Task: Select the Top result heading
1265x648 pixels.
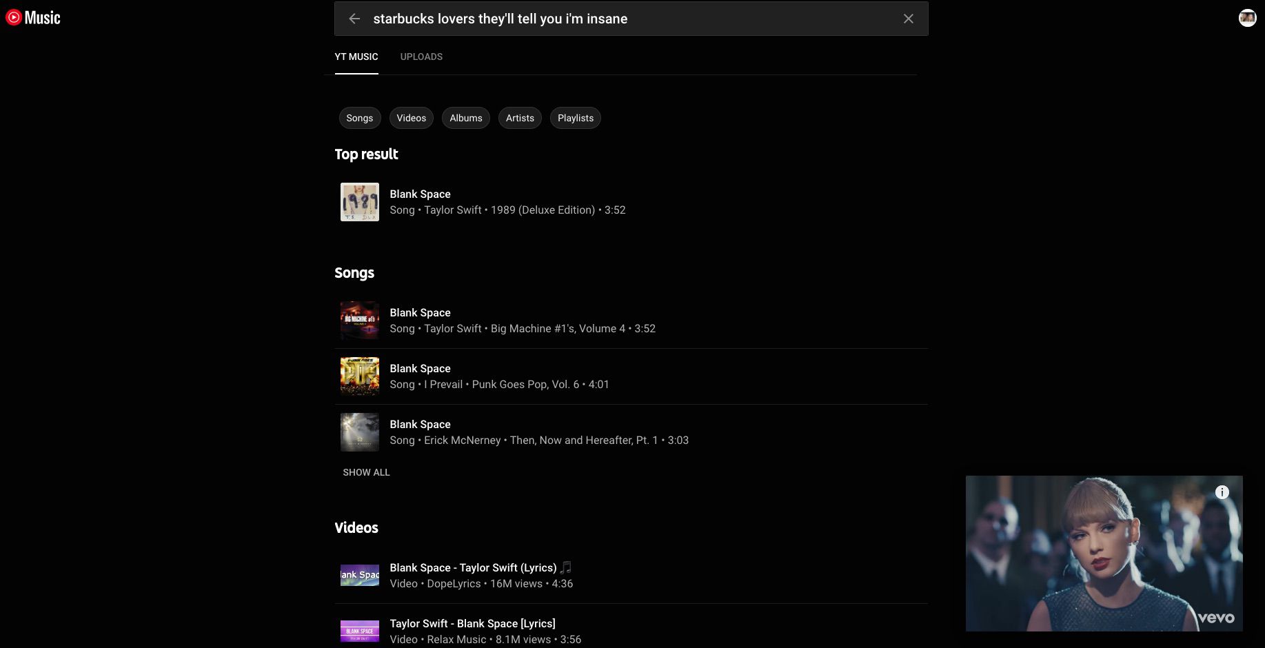Action: (x=366, y=154)
